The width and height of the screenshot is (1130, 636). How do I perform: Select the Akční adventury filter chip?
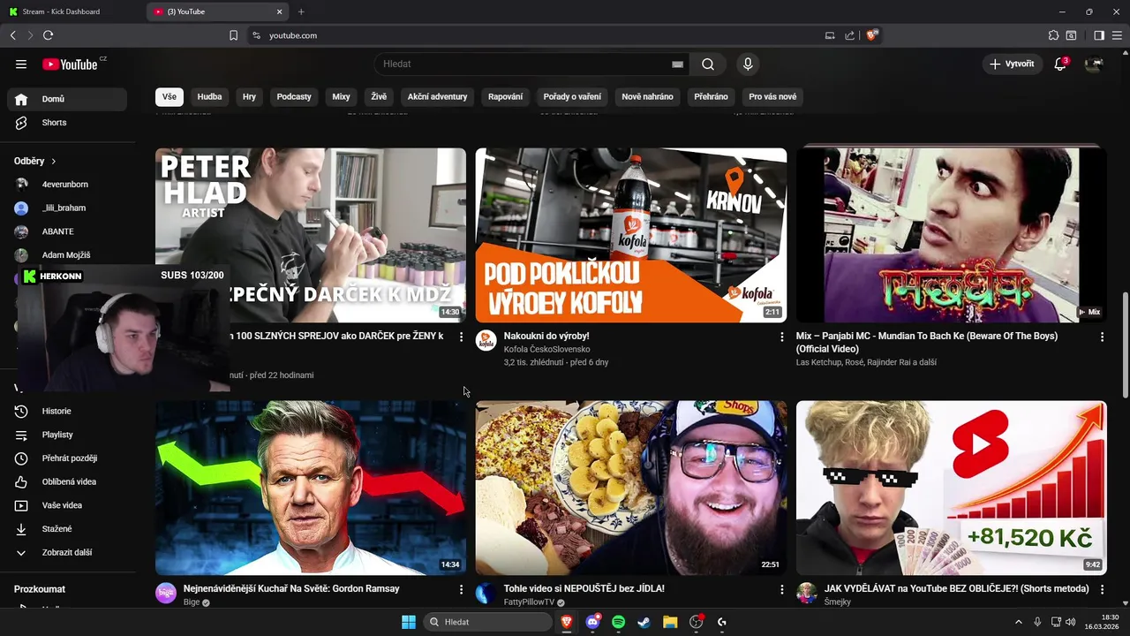coord(437,97)
